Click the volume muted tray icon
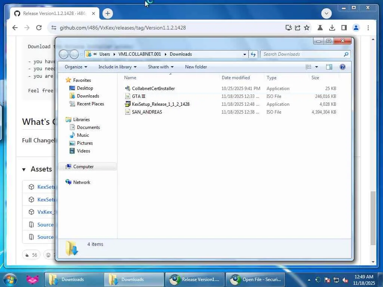This screenshot has width=383, height=287. click(345, 280)
